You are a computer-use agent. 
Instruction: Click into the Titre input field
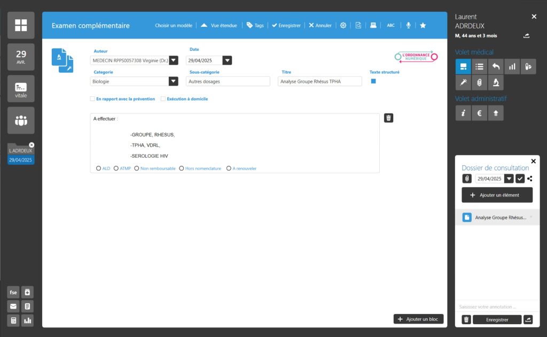tap(319, 81)
